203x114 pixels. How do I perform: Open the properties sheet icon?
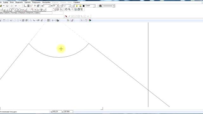click(38, 6)
